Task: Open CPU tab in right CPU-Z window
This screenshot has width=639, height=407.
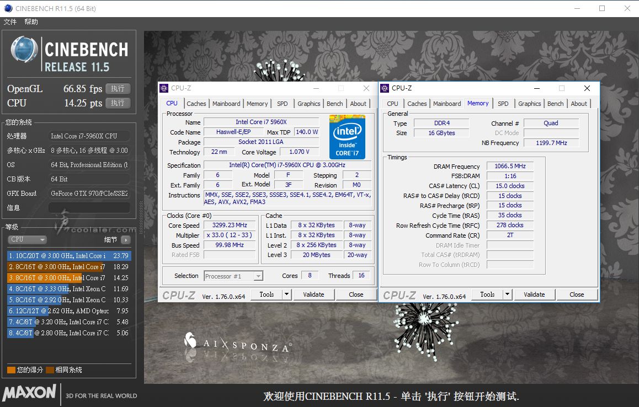Action: [392, 104]
